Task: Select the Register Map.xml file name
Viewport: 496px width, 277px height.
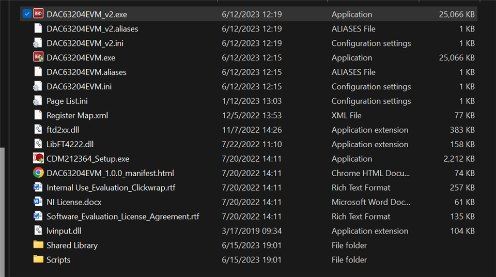Action: (x=77, y=116)
